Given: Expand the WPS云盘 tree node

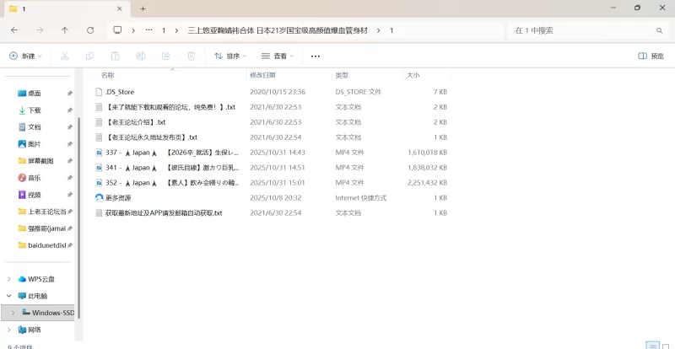Looking at the screenshot, I should (x=10, y=279).
